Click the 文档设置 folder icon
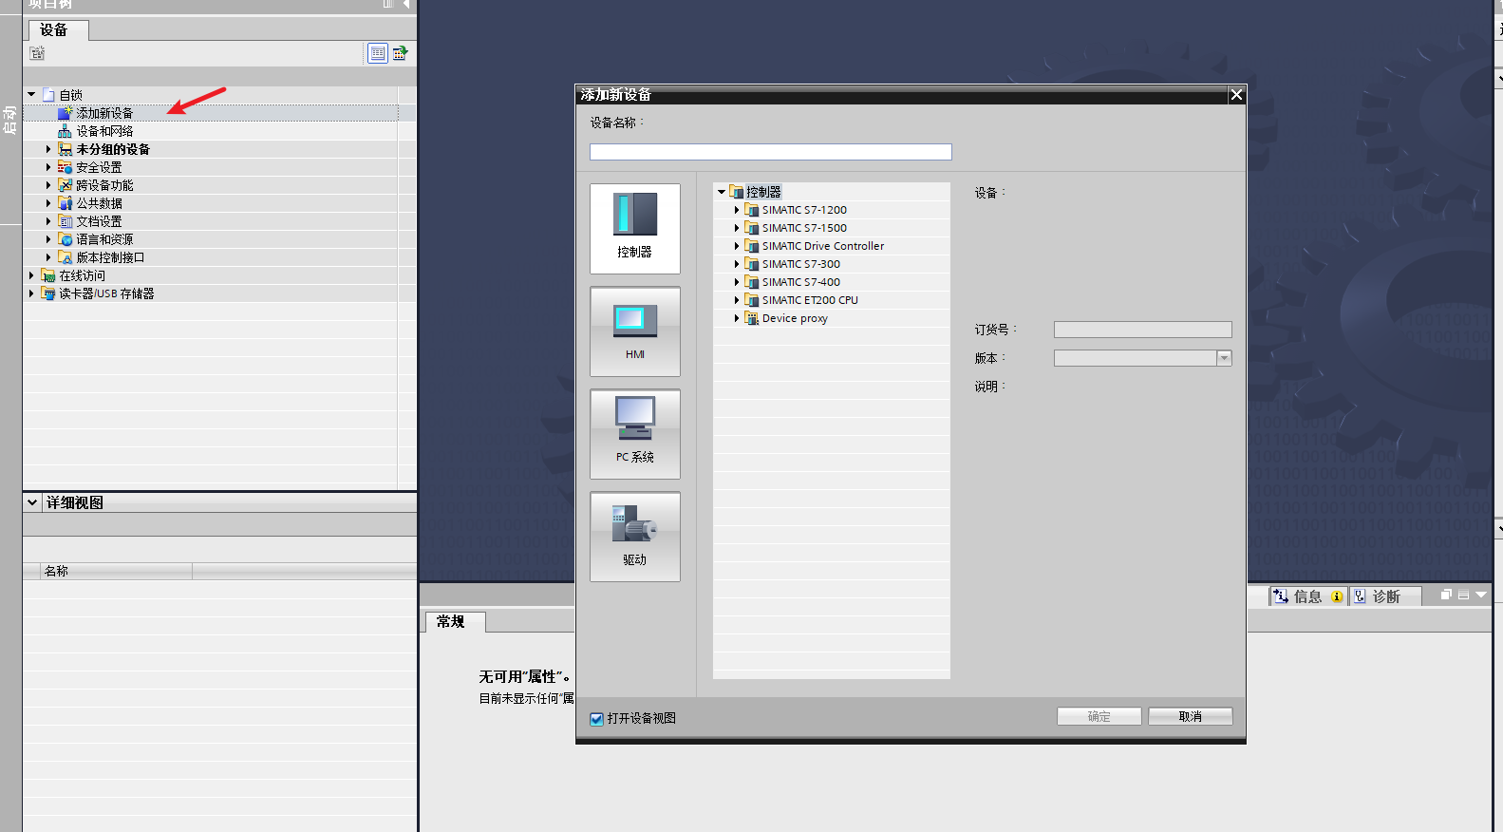Image resolution: width=1503 pixels, height=832 pixels. click(x=65, y=221)
